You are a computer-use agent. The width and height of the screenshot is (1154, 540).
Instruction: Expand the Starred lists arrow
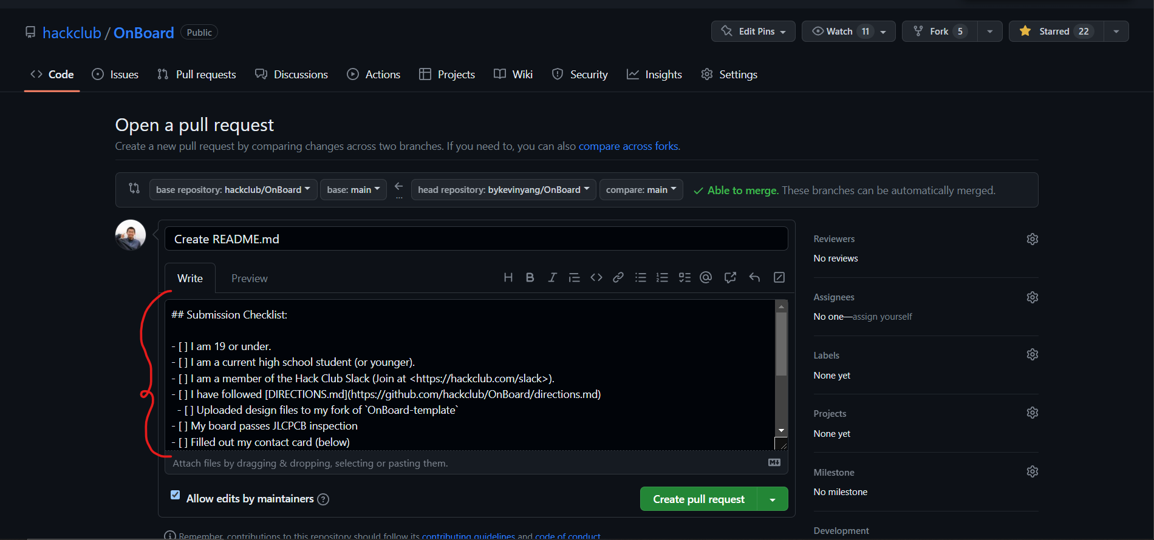(x=1116, y=32)
